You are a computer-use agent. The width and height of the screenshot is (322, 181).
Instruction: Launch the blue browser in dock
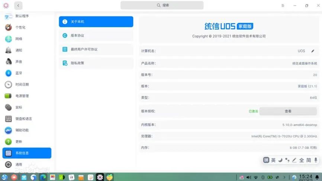(33, 177)
